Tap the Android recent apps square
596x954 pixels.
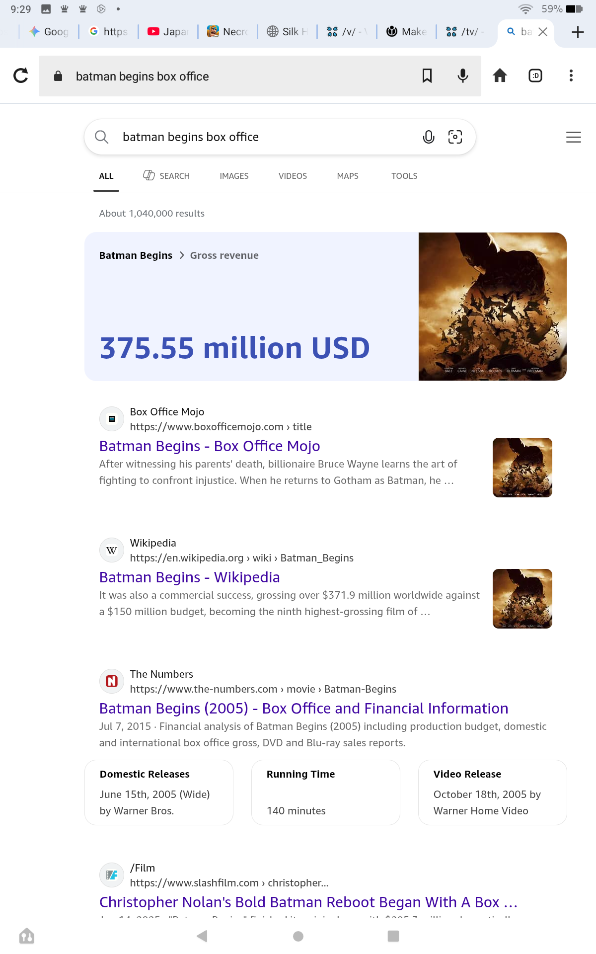(393, 936)
